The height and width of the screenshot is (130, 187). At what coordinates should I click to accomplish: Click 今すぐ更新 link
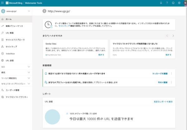(x=163, y=82)
